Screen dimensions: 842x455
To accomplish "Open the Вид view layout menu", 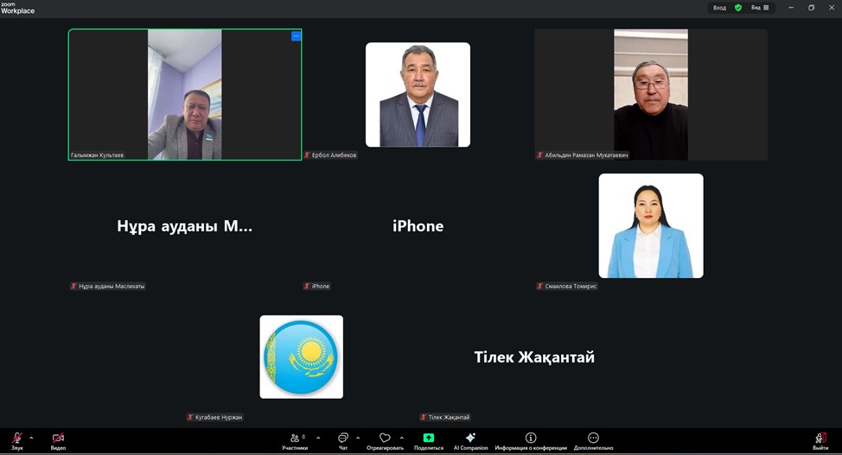I will click(x=760, y=8).
